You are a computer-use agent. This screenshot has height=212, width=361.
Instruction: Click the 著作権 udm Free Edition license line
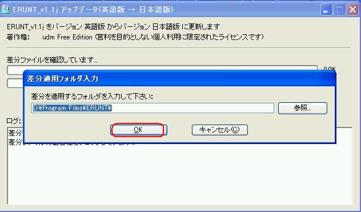[135, 37]
